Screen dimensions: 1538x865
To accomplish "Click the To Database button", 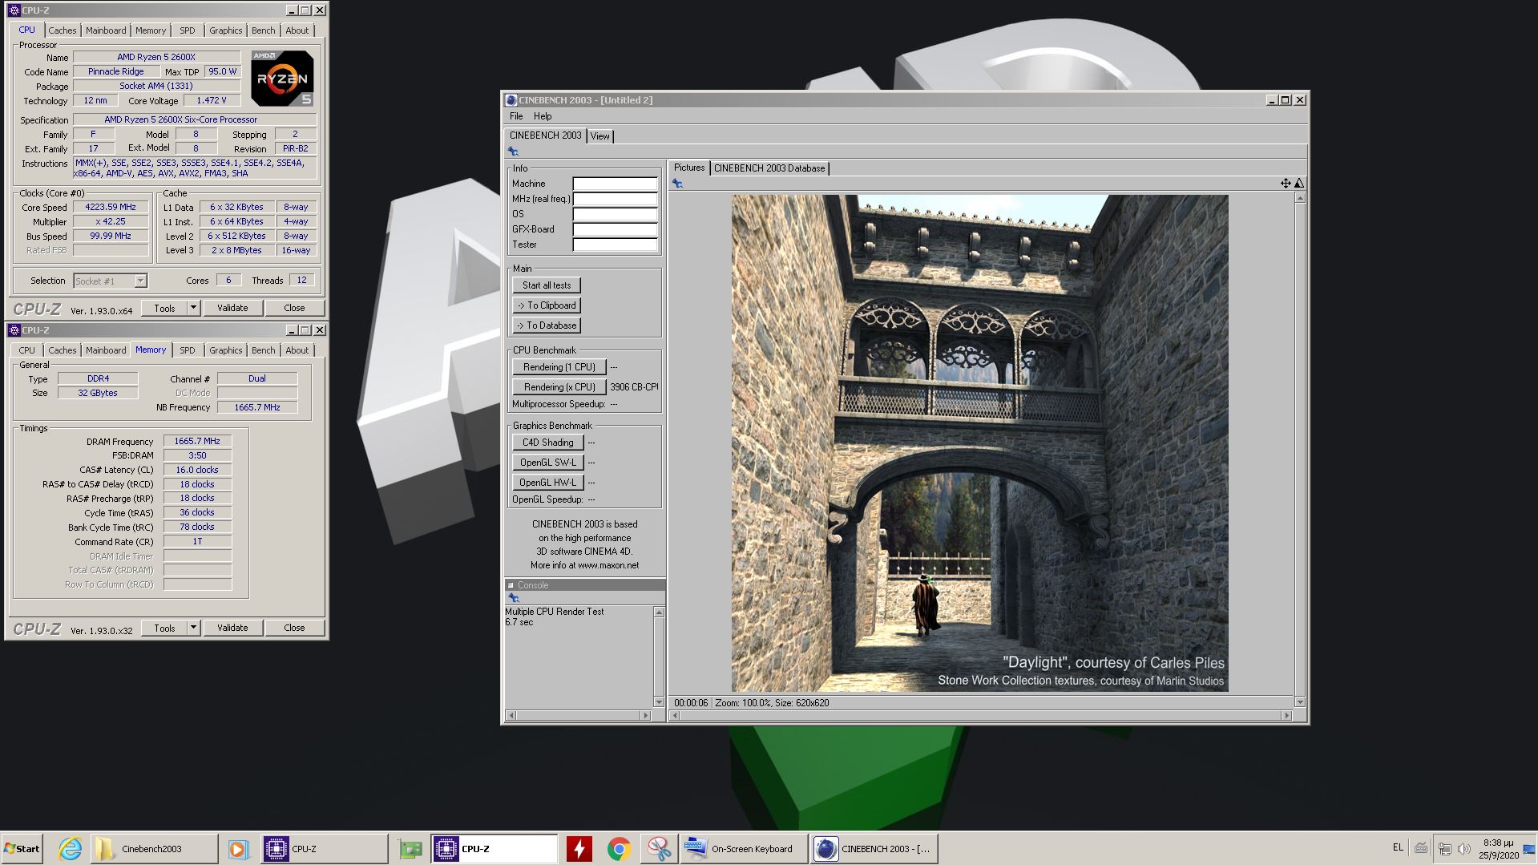I will click(547, 325).
